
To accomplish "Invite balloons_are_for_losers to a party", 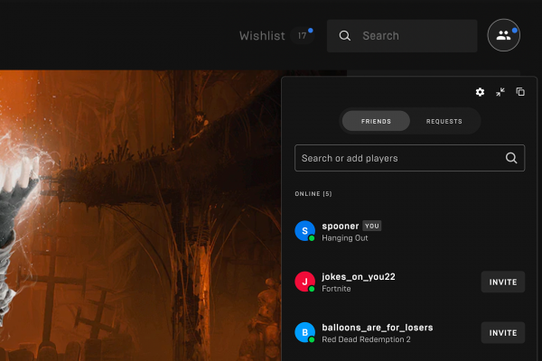I will click(503, 333).
